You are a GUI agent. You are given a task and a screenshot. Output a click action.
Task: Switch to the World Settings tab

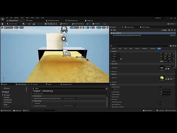145,27
